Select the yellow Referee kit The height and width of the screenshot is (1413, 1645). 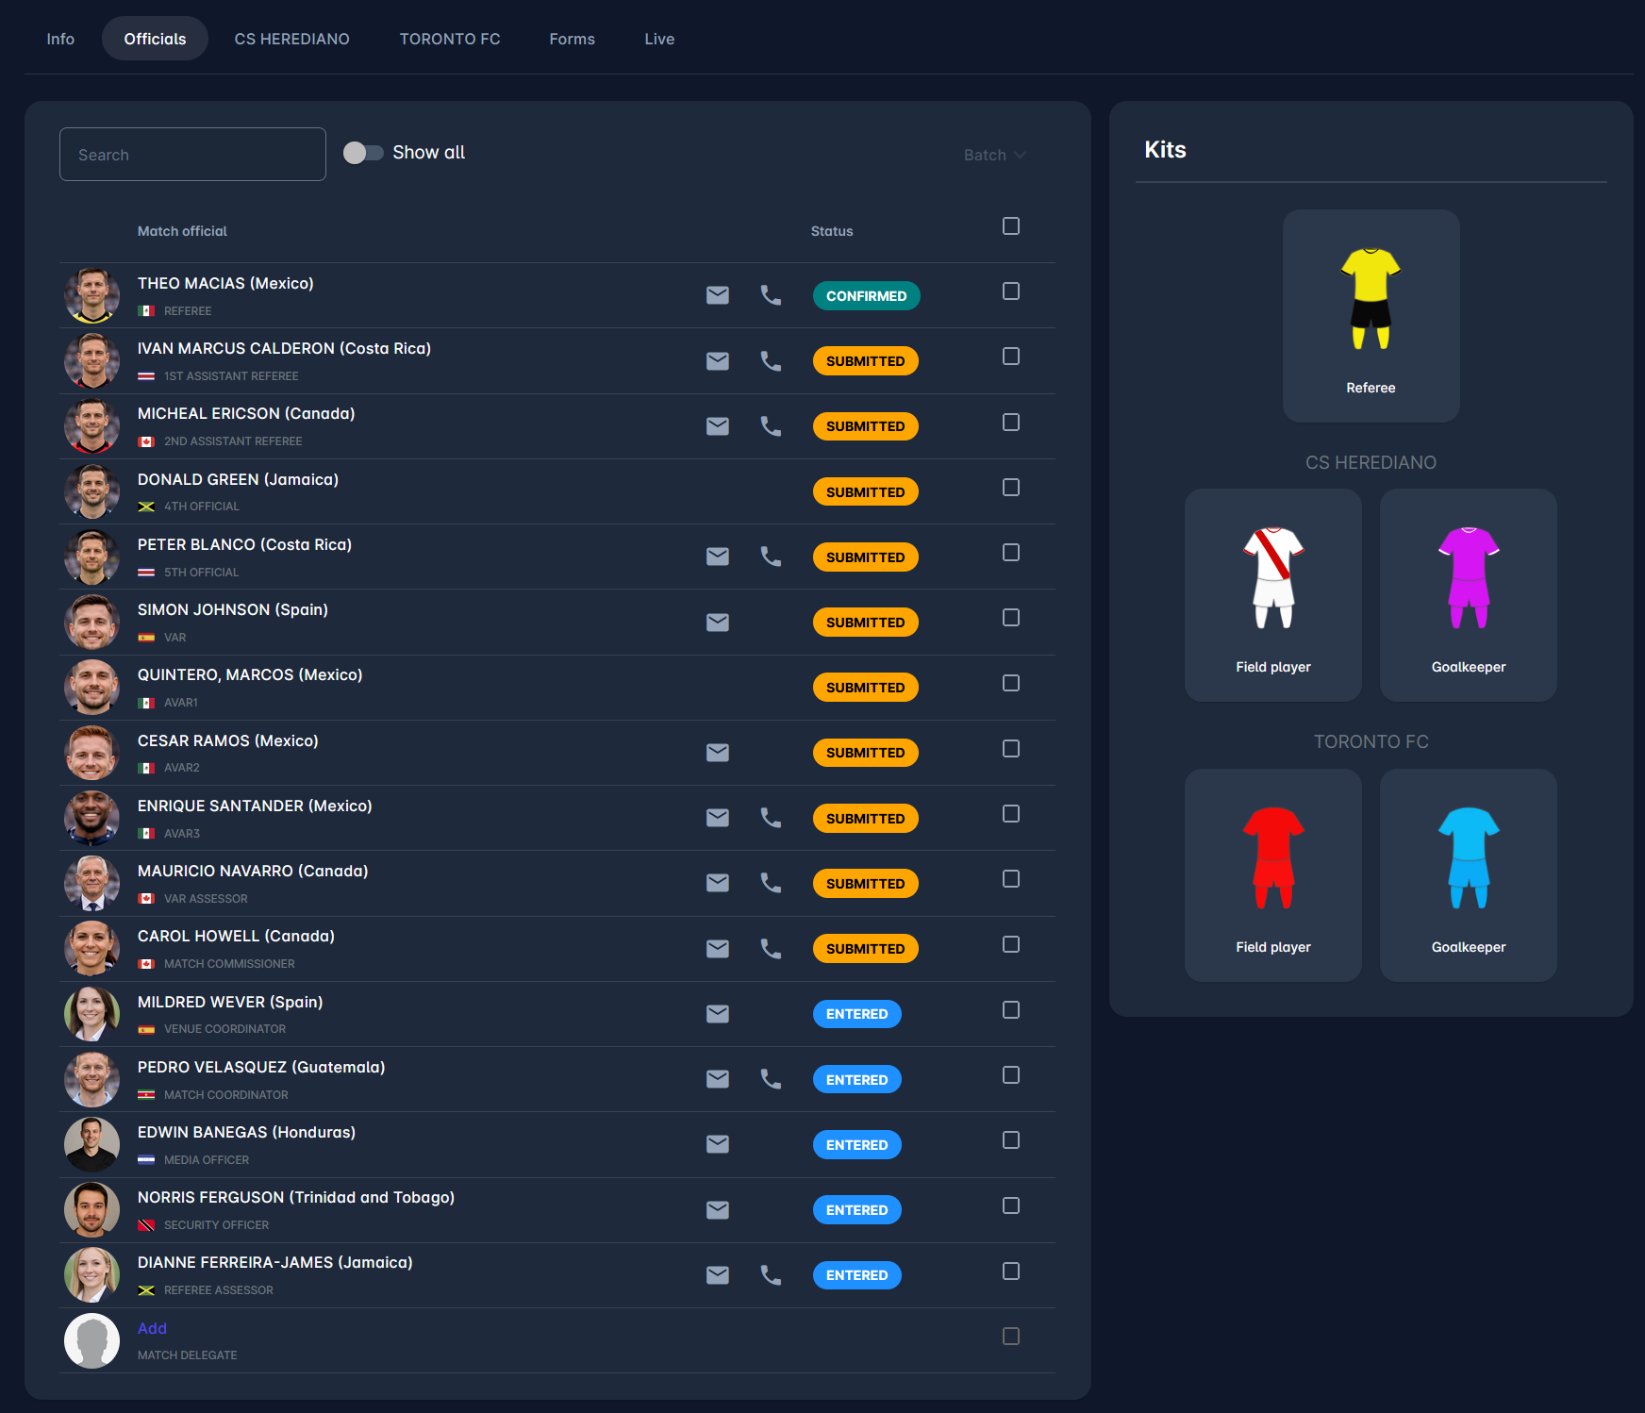tap(1371, 315)
